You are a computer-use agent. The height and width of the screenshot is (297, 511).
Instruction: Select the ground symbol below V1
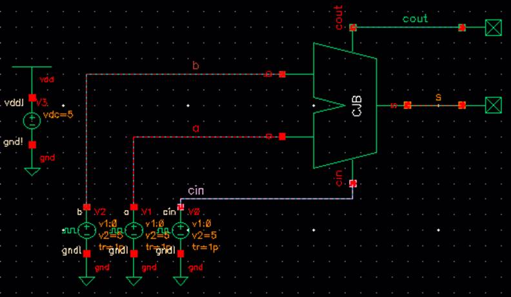(x=134, y=281)
